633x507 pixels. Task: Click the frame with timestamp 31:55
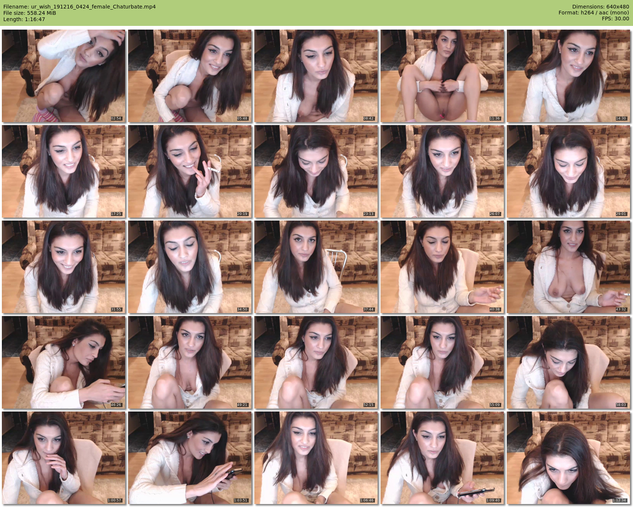pyautogui.click(x=64, y=267)
